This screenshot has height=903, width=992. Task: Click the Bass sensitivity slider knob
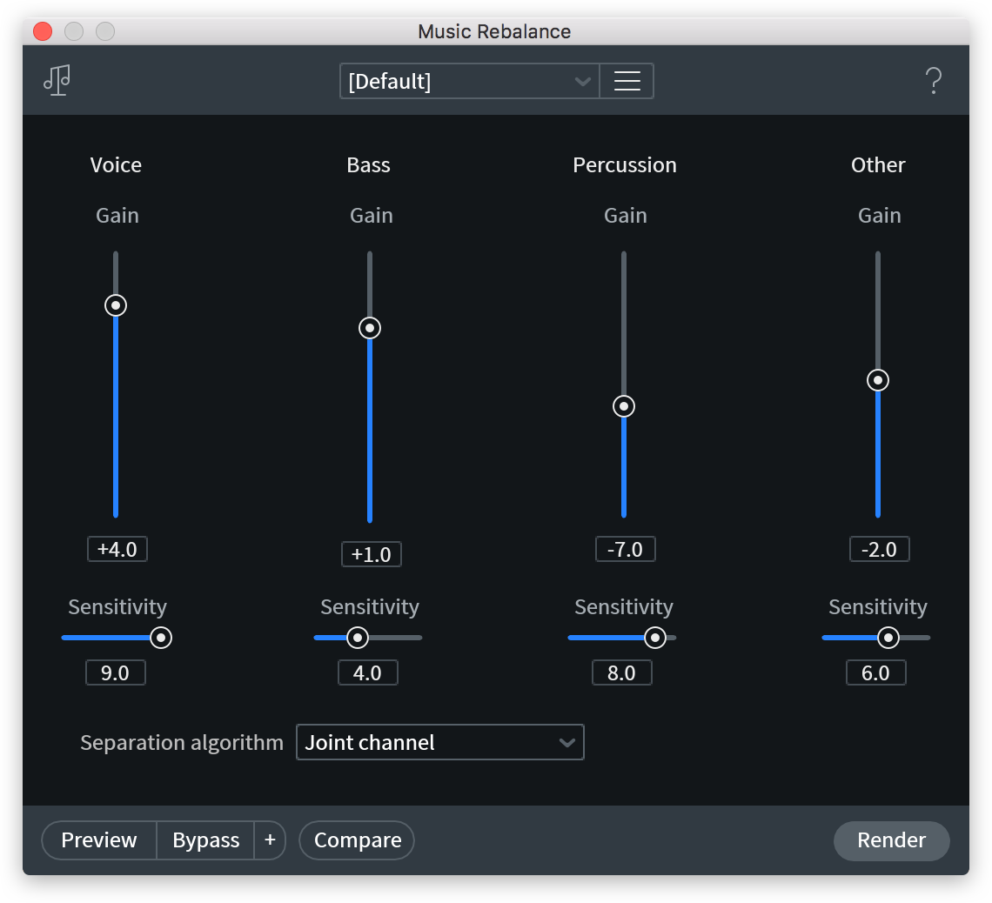[x=358, y=638]
